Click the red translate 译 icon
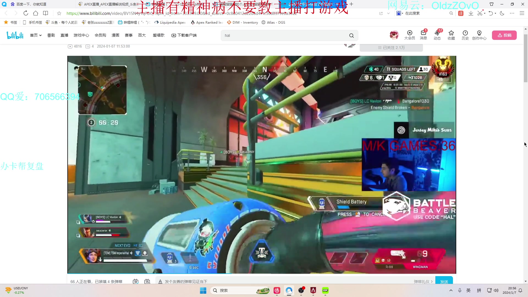528x297 pixels. click(461, 13)
